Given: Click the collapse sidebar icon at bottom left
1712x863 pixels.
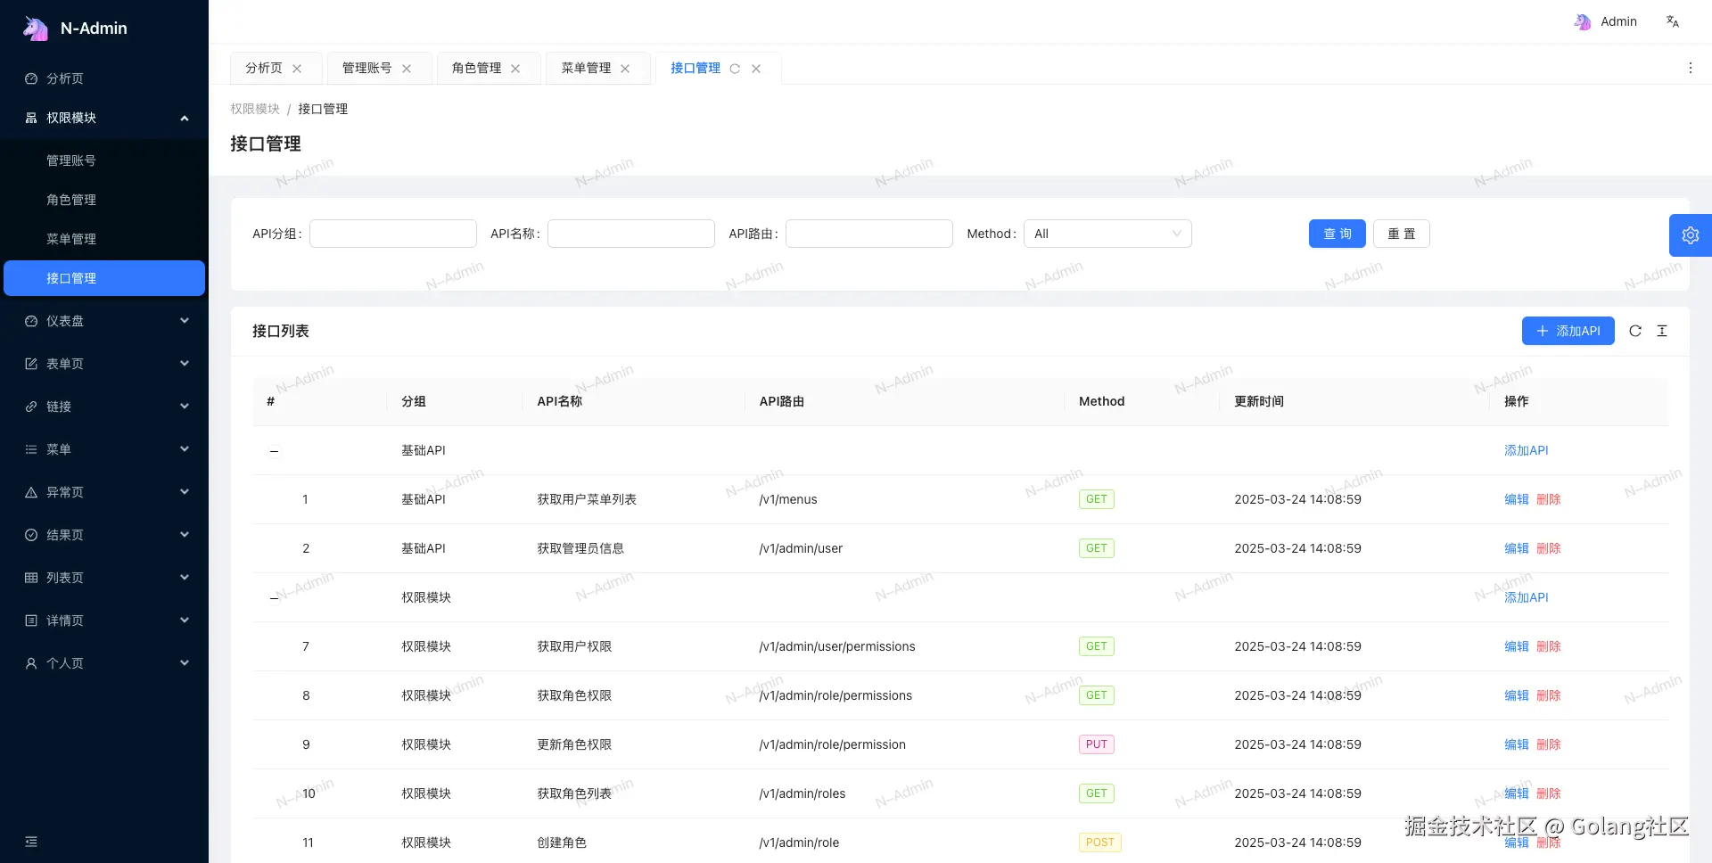Looking at the screenshot, I should coord(31,842).
